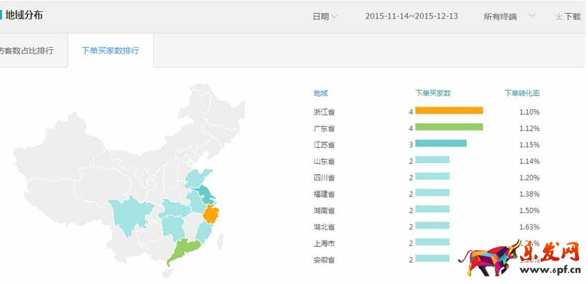The width and height of the screenshot is (588, 284).
Task: Switch to the 下单买家数排行 tab
Action: tap(110, 51)
